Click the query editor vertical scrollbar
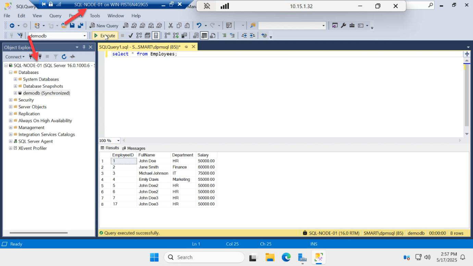This screenshot has height=266, width=473. [467, 95]
